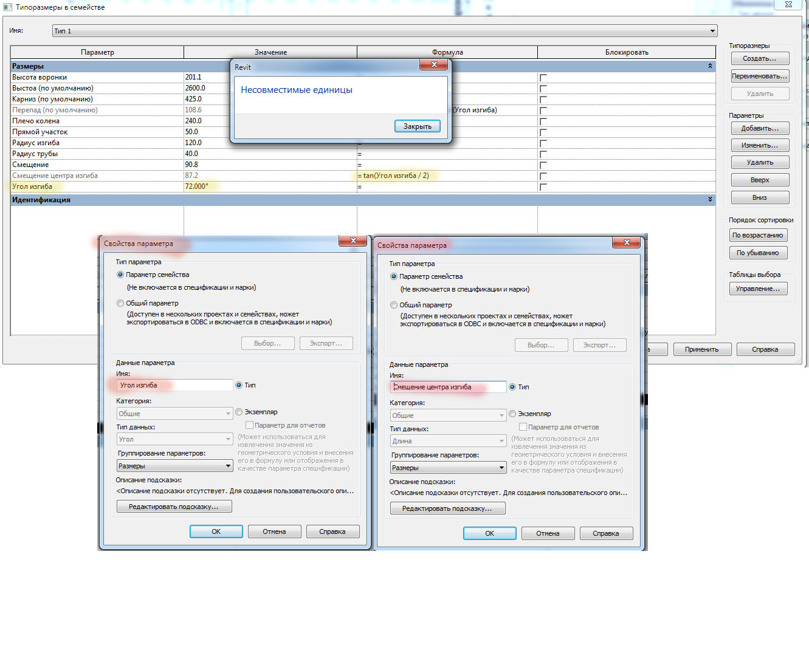
Task: Click value 2600.0 of Высота parameter
Action: tap(270, 88)
